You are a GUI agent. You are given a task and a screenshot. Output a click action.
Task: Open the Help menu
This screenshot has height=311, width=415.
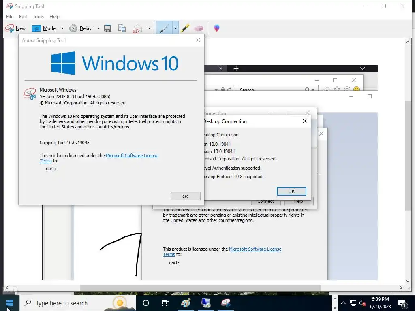[x=54, y=16]
